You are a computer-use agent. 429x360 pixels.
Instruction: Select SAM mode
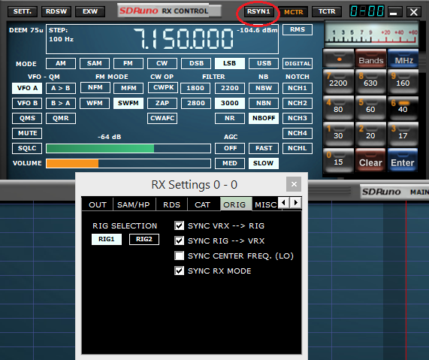pyautogui.click(x=95, y=64)
